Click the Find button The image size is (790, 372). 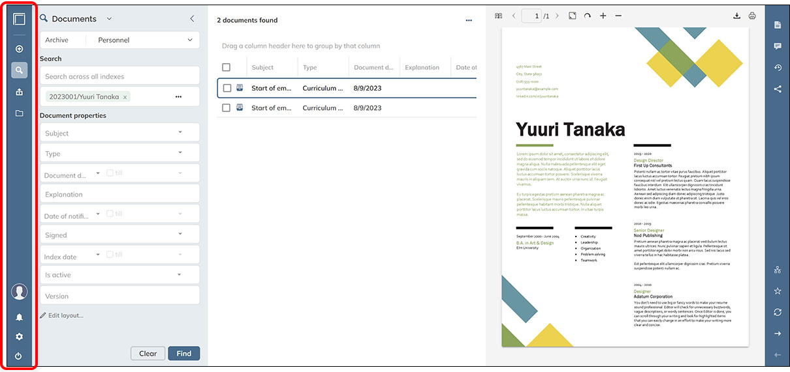pyautogui.click(x=183, y=354)
